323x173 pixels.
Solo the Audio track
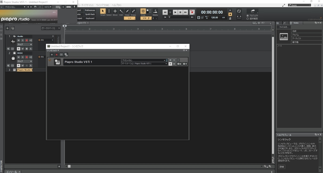pyautogui.click(x=23, y=40)
